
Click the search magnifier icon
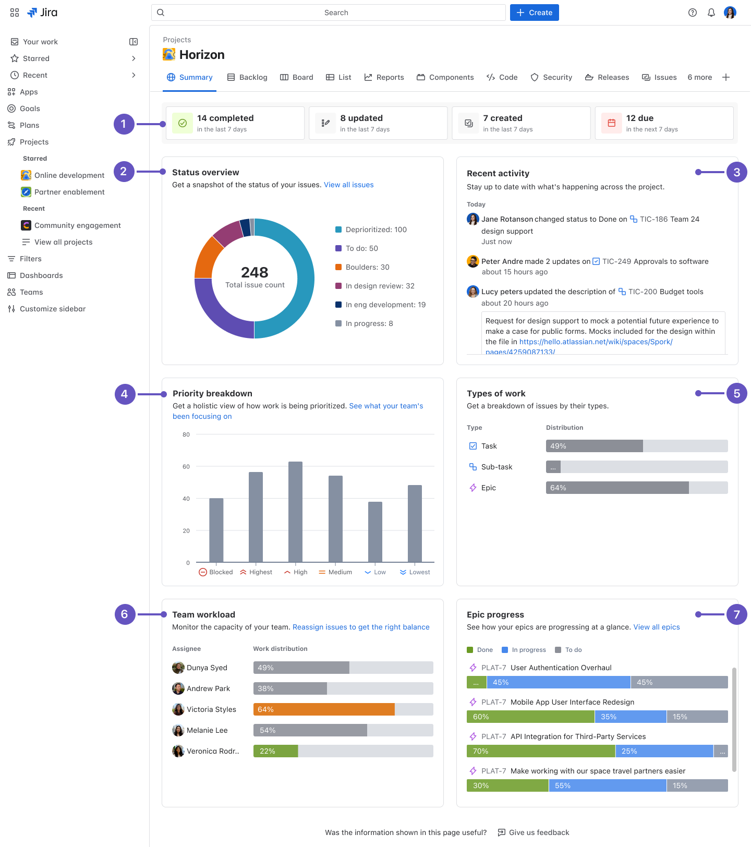click(161, 13)
